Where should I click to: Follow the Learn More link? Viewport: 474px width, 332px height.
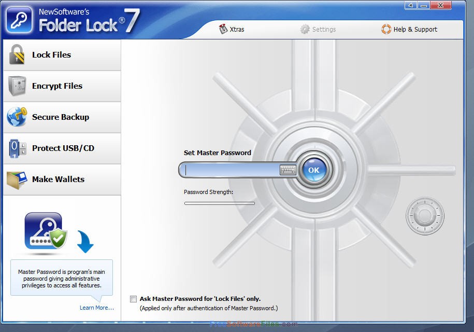pyautogui.click(x=97, y=308)
